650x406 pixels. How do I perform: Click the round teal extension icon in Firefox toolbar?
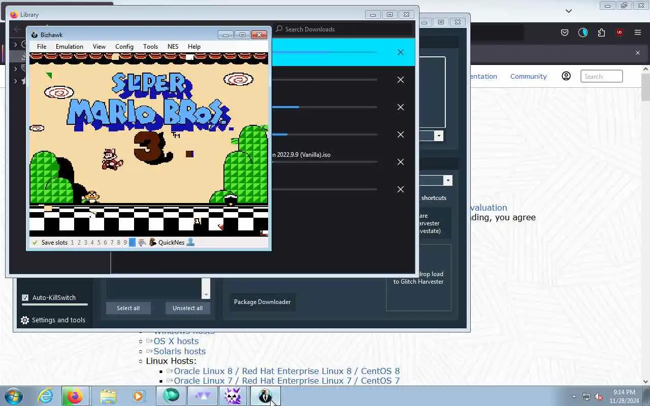tap(583, 32)
